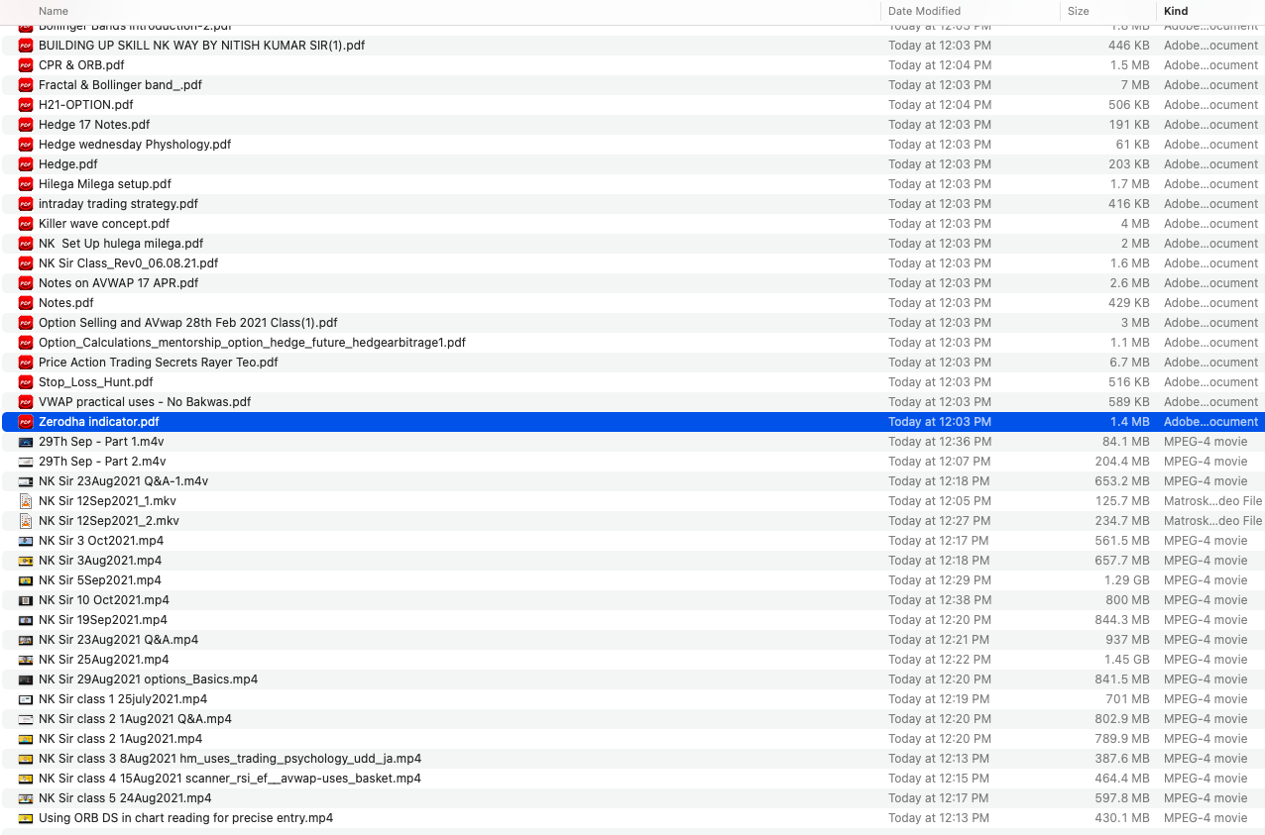Click Today at 12:38 PM date cell
Image resolution: width=1265 pixels, height=835 pixels.
click(940, 600)
